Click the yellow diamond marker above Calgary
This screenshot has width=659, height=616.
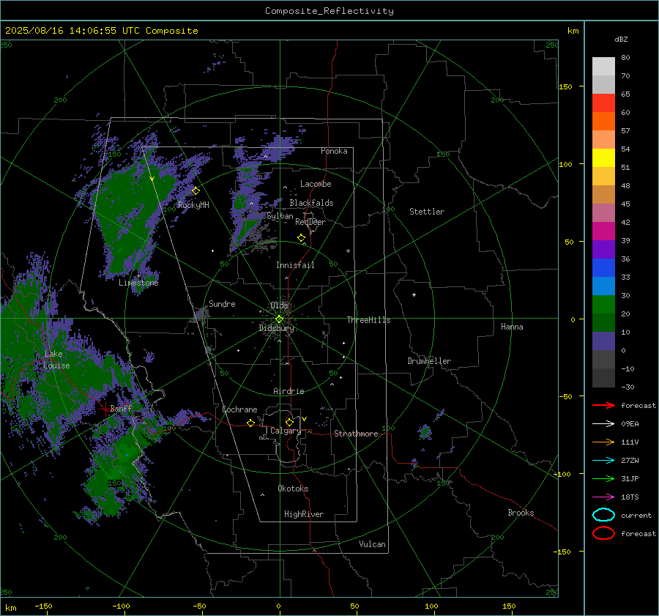coord(289,422)
